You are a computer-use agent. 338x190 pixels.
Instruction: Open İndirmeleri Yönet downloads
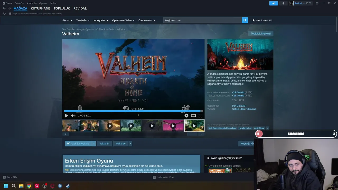click(163, 177)
